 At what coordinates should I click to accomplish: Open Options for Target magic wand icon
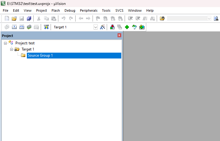(103, 27)
